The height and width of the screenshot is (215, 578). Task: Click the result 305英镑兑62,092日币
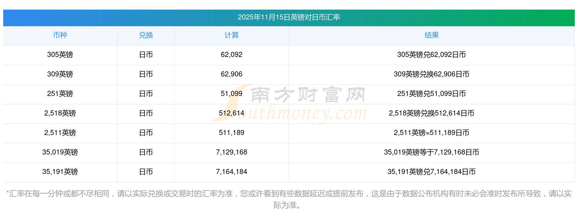point(431,55)
